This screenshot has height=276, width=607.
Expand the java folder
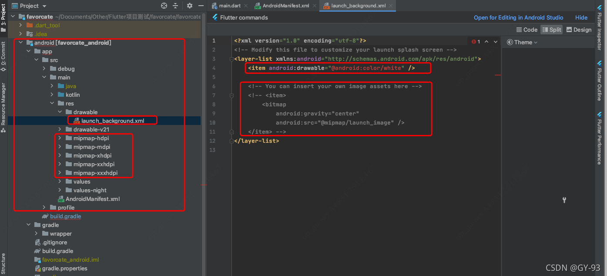click(52, 86)
